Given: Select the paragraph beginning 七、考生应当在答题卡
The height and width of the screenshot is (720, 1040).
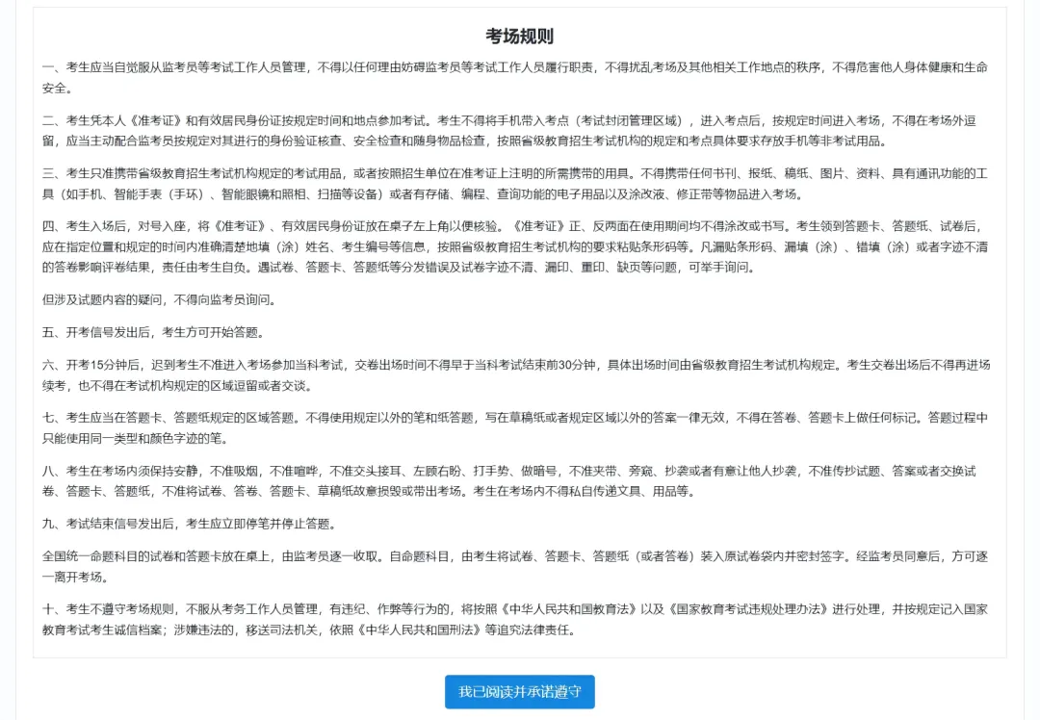Looking at the screenshot, I should click(515, 428).
